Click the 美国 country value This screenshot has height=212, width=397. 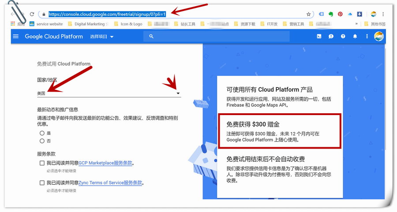(41, 93)
